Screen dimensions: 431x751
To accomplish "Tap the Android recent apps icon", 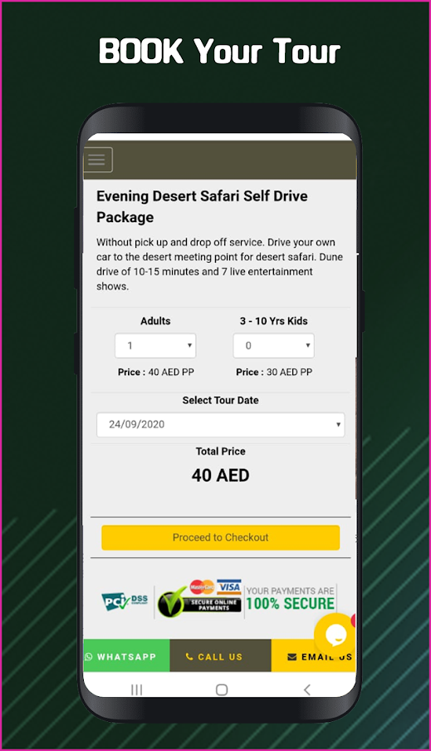I will click(137, 689).
